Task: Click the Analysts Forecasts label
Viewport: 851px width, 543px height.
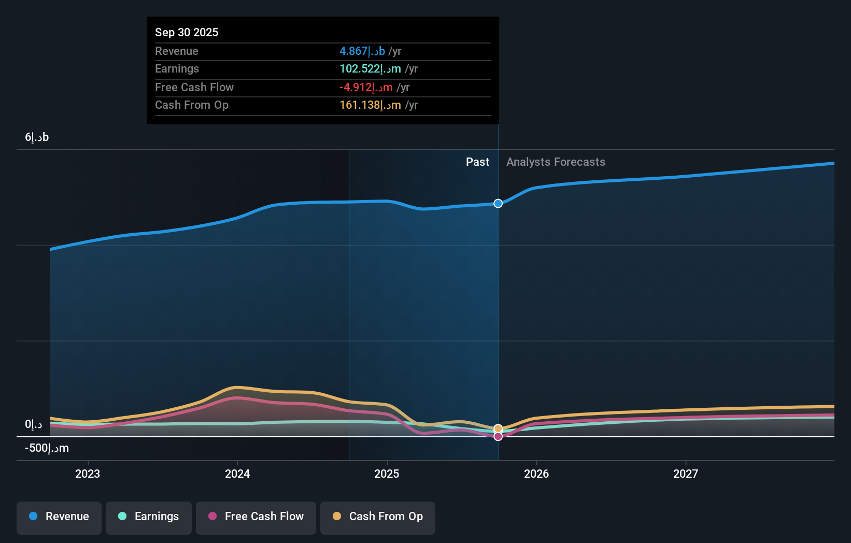Action: (555, 162)
